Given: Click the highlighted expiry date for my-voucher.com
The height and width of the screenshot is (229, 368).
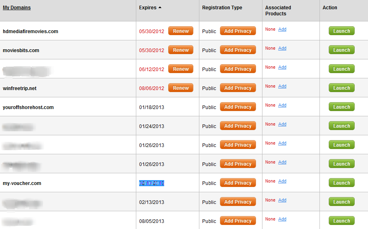Looking at the screenshot, I should 152,183.
